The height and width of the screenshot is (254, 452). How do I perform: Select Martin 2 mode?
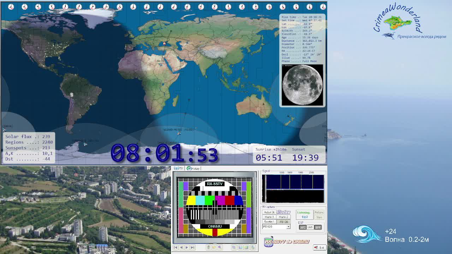(x=284, y=217)
